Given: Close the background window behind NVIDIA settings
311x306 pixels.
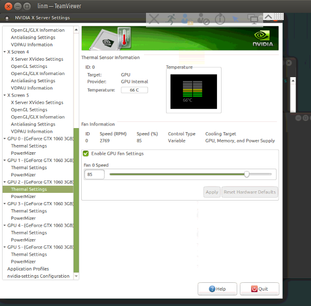Looking at the screenshot, I should tap(289, 63).
